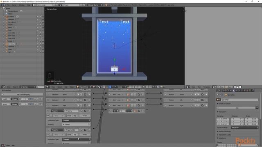This screenshot has width=262, height=147.
Task: Select the World item in outliner
Action: (10, 14)
